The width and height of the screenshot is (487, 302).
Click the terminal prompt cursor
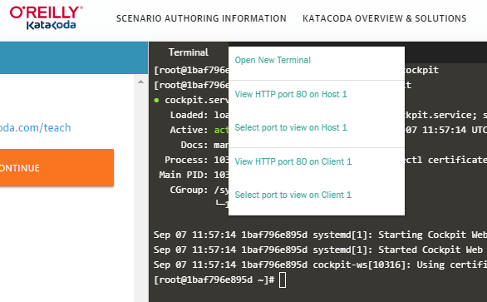pos(283,280)
